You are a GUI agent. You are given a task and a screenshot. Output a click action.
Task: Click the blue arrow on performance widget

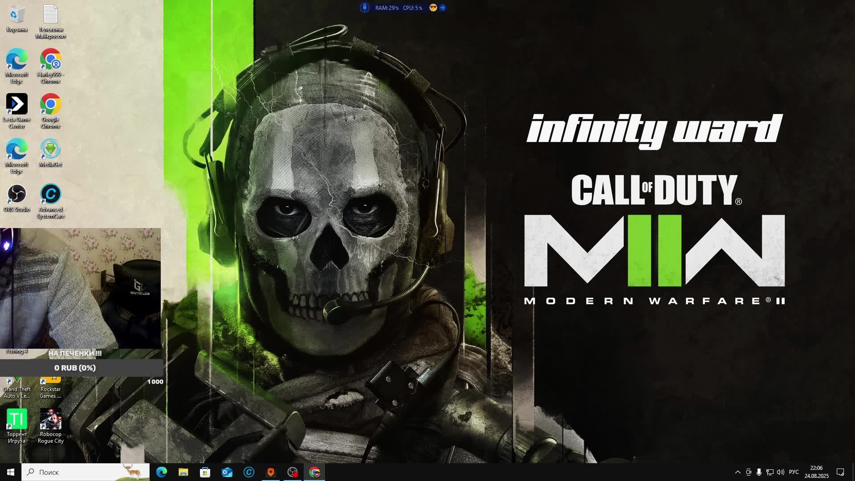443,8
